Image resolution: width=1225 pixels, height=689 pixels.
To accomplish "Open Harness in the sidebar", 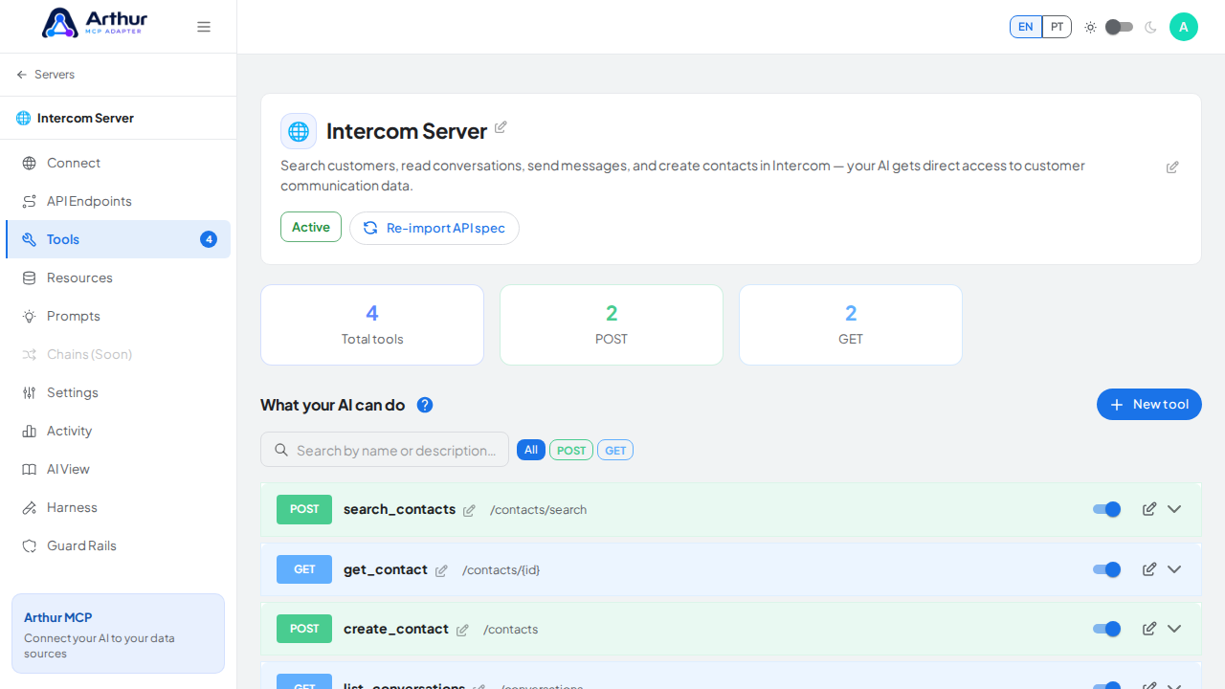I will [119, 507].
